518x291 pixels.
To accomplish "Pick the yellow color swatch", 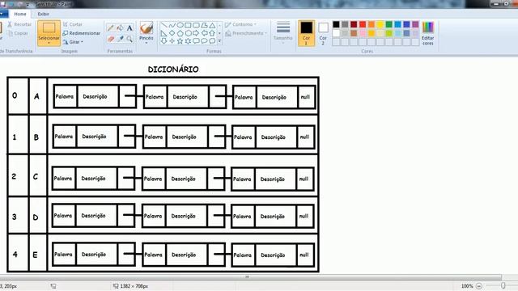I will tap(380, 24).
